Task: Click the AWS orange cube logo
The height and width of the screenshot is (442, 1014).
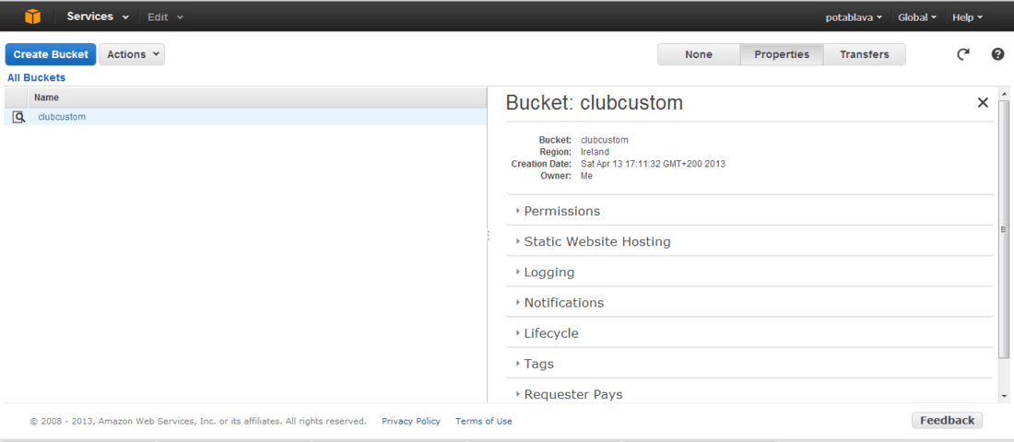Action: (32, 17)
